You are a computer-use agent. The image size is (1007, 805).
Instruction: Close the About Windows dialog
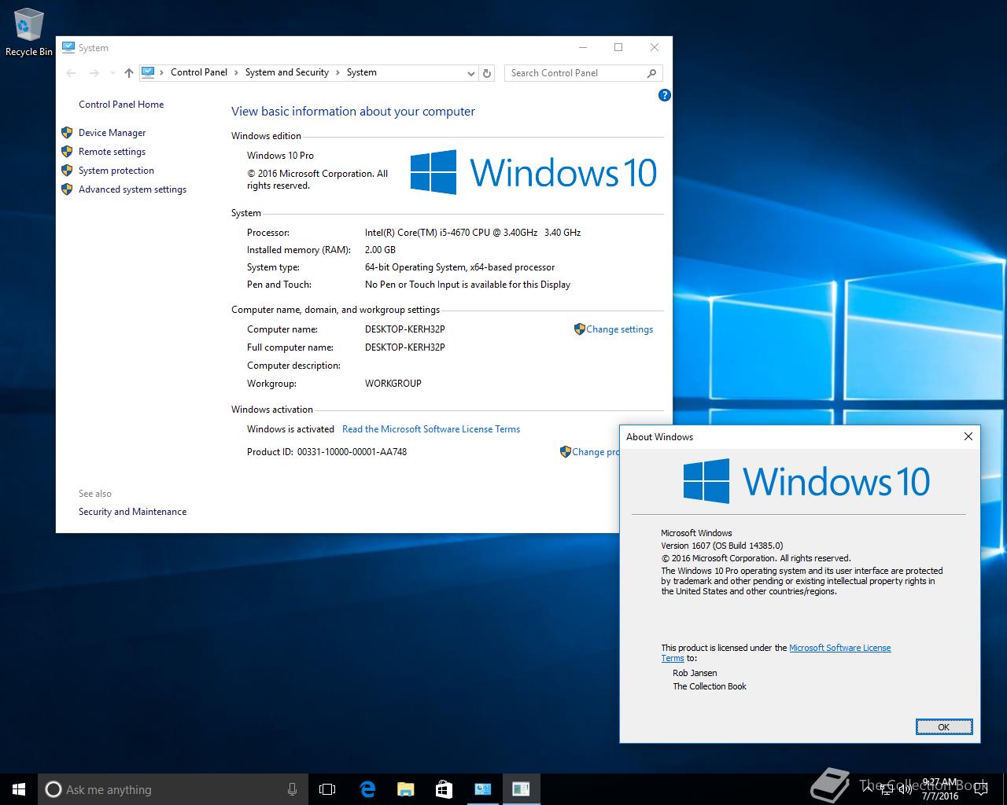[968, 436]
